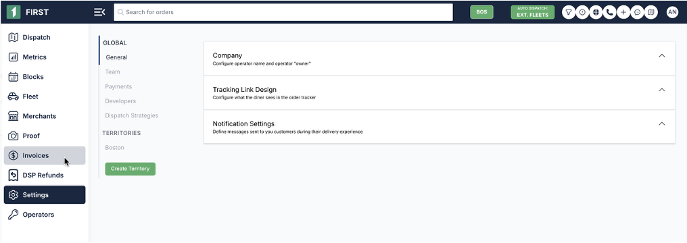Screen dimensions: 687x243
Task: Click the GLOBAL section heading
Action: (x=115, y=43)
